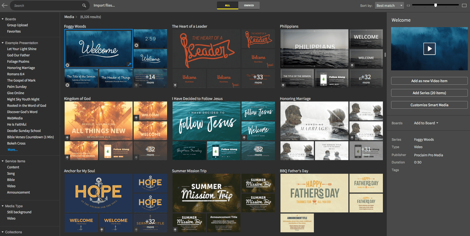Image resolution: width=470 pixels, height=236 pixels.
Task: Click the small thumbnail size icon
Action: pos(408,5)
